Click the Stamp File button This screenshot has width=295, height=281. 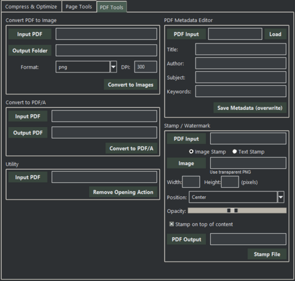[x=267, y=254]
